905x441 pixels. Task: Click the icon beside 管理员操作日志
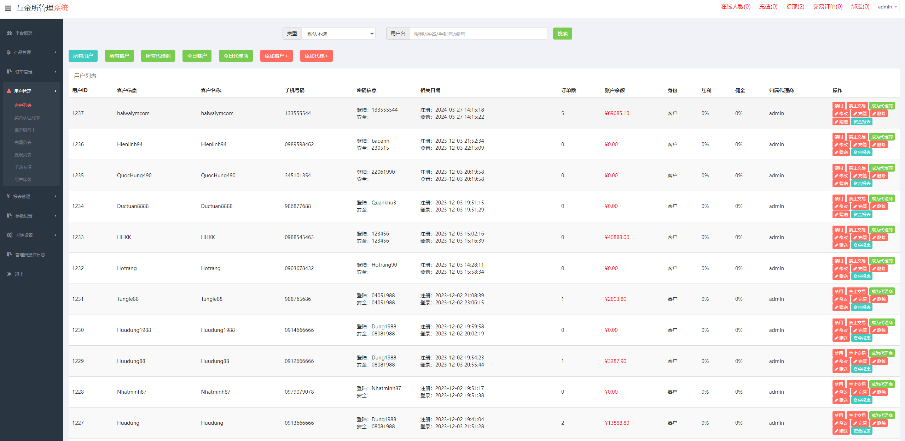tap(10, 255)
